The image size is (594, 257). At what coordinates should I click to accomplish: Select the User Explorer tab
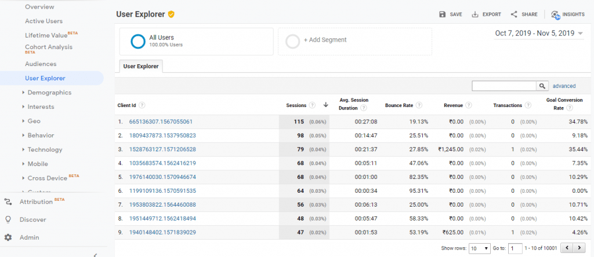(x=141, y=66)
